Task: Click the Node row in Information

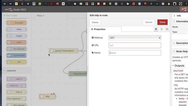Action: click(180, 27)
